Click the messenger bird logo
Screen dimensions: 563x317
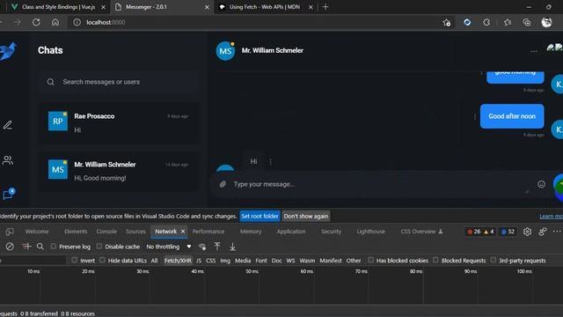tap(8, 51)
